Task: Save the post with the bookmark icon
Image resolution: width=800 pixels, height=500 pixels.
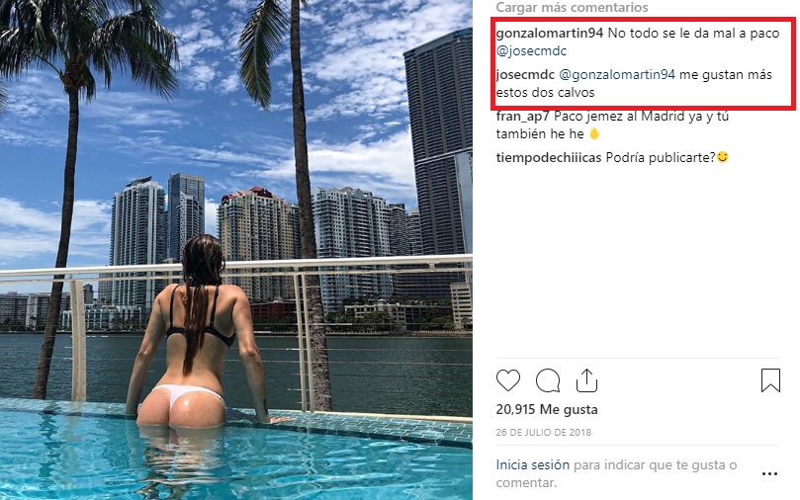Action: (770, 380)
